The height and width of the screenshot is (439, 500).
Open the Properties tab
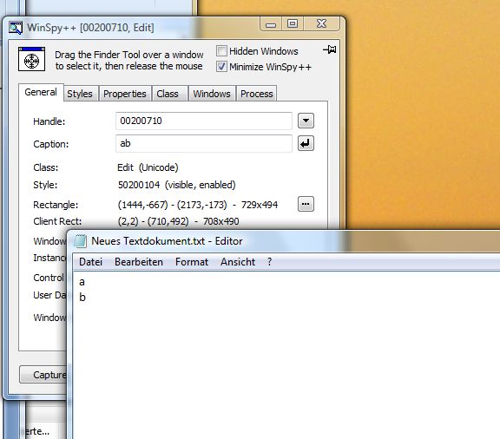pos(125,94)
